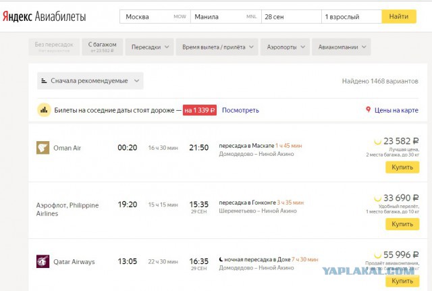Buy the Oman Air ticket via Купить
Viewport: 432px width, 291px height.
402,167
